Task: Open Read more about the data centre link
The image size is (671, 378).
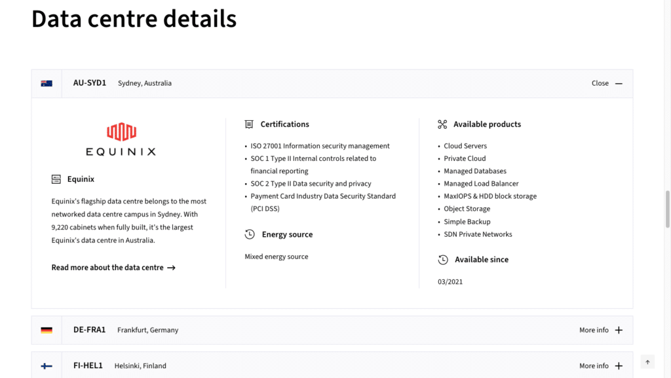Action: [x=113, y=267]
